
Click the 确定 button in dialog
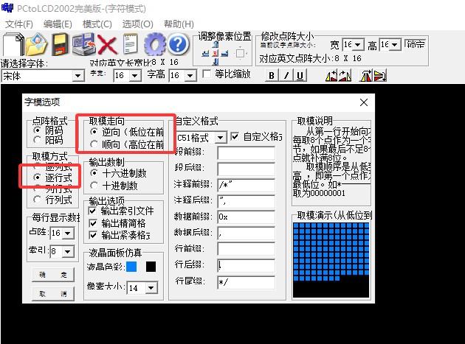coord(53,275)
